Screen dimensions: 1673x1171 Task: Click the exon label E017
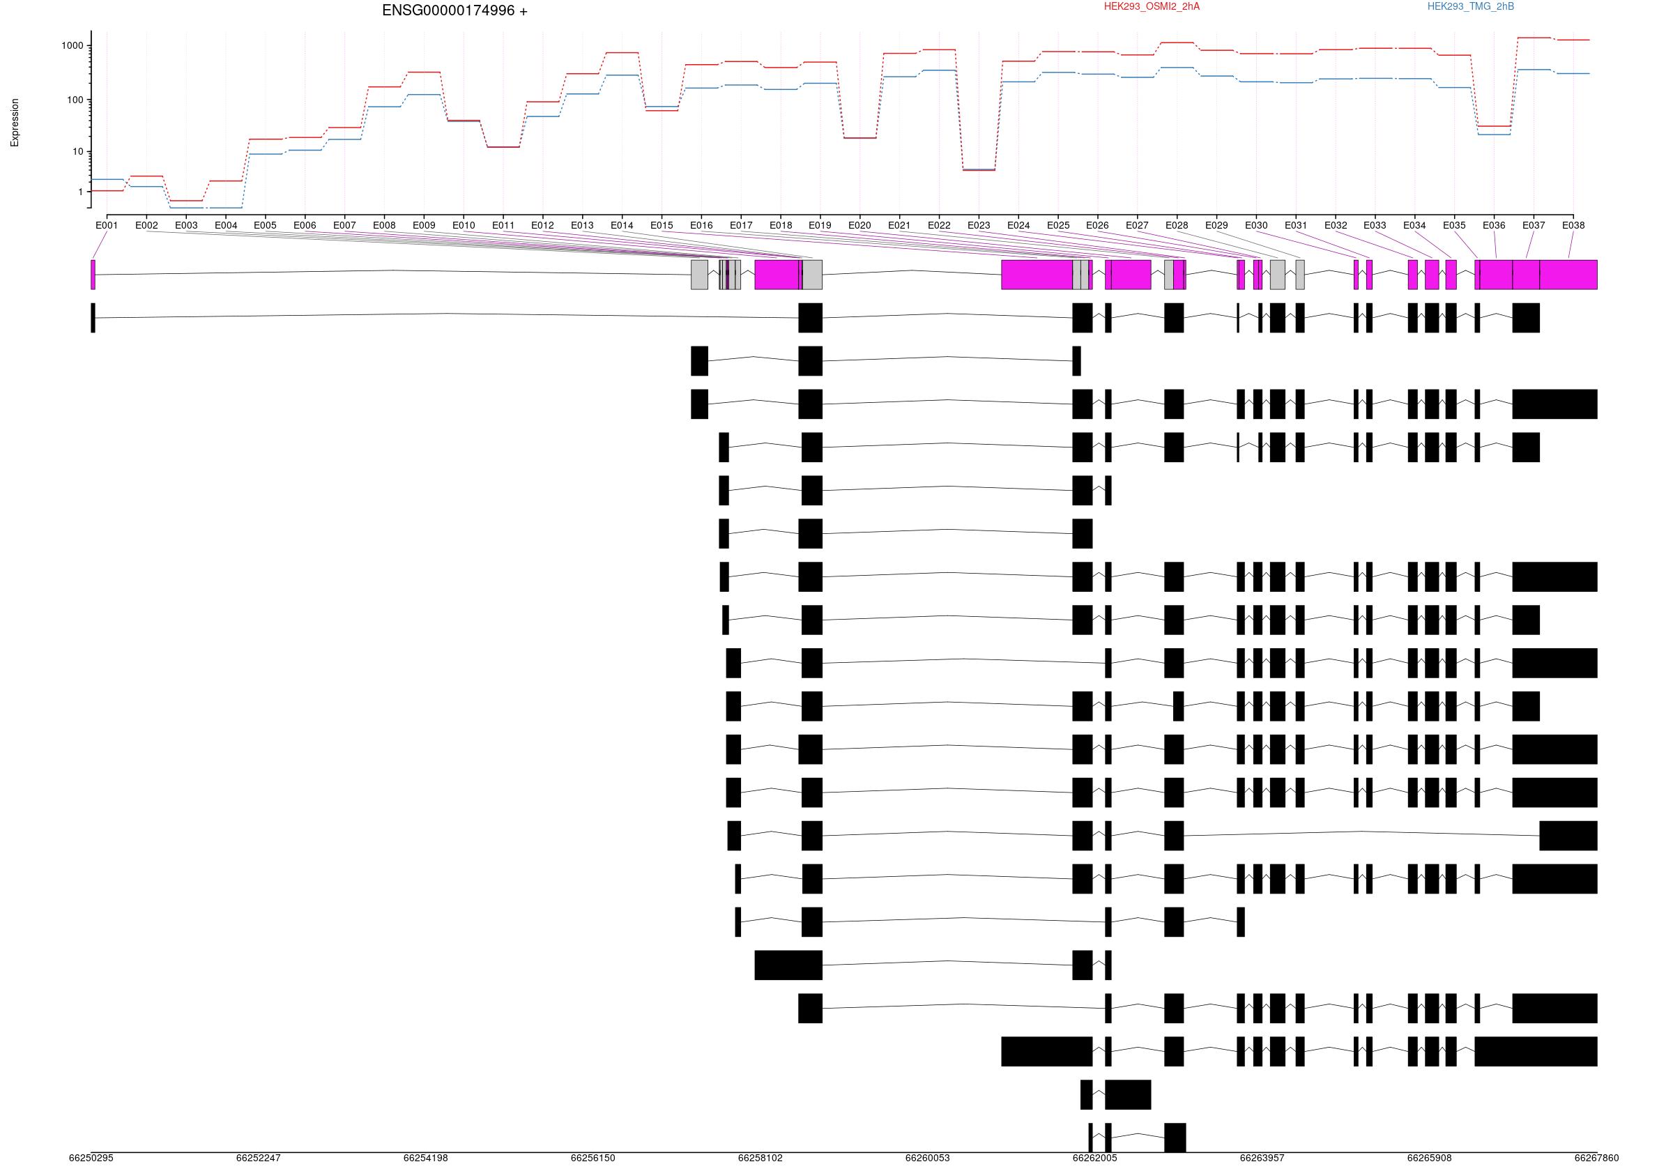pos(741,225)
